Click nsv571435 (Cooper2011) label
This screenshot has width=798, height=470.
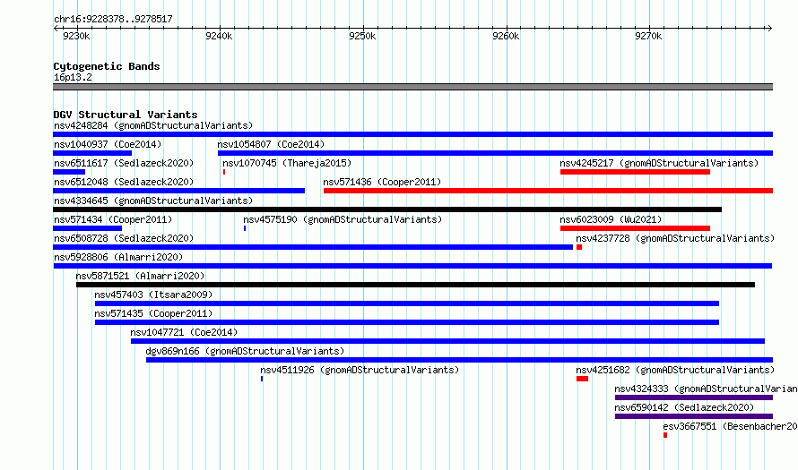[153, 313]
